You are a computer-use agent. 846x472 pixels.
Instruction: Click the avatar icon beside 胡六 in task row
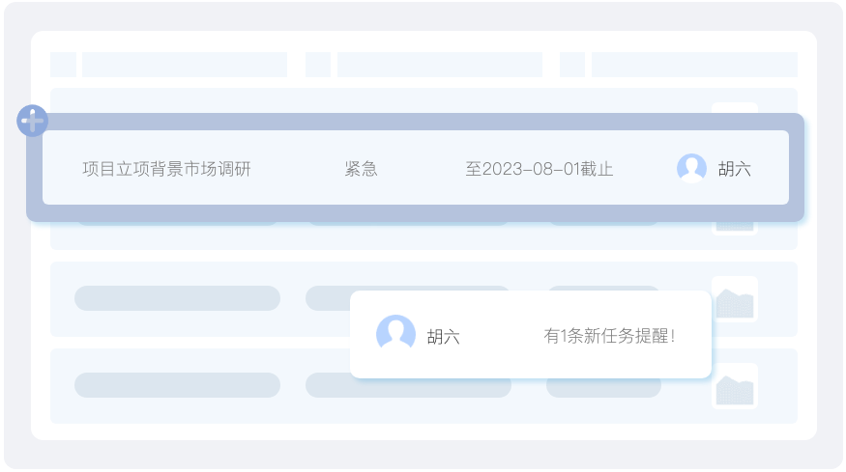691,168
